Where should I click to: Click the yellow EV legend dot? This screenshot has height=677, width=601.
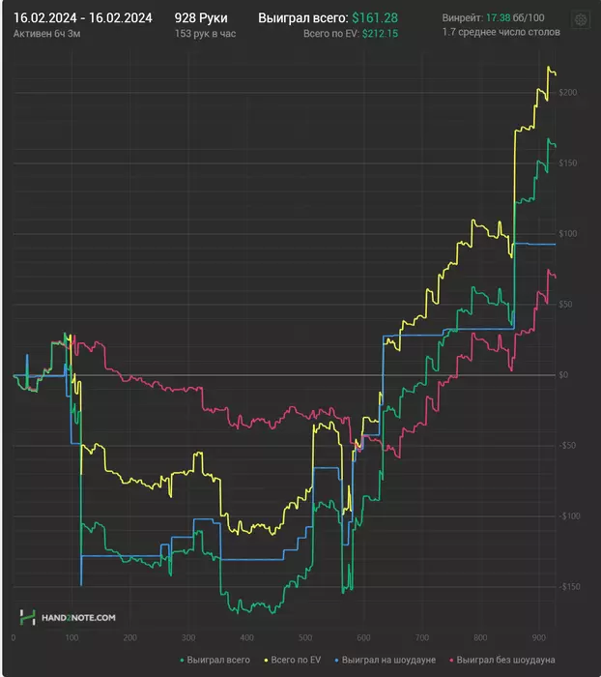point(267,661)
